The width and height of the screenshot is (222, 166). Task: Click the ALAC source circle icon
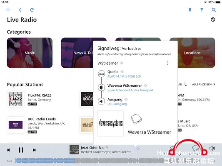pos(101,74)
